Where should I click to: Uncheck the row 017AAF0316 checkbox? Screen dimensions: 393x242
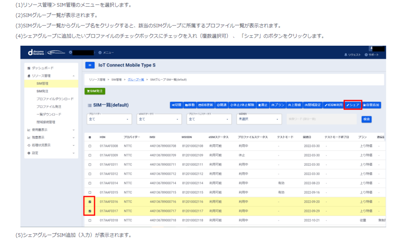pyautogui.click(x=90, y=202)
